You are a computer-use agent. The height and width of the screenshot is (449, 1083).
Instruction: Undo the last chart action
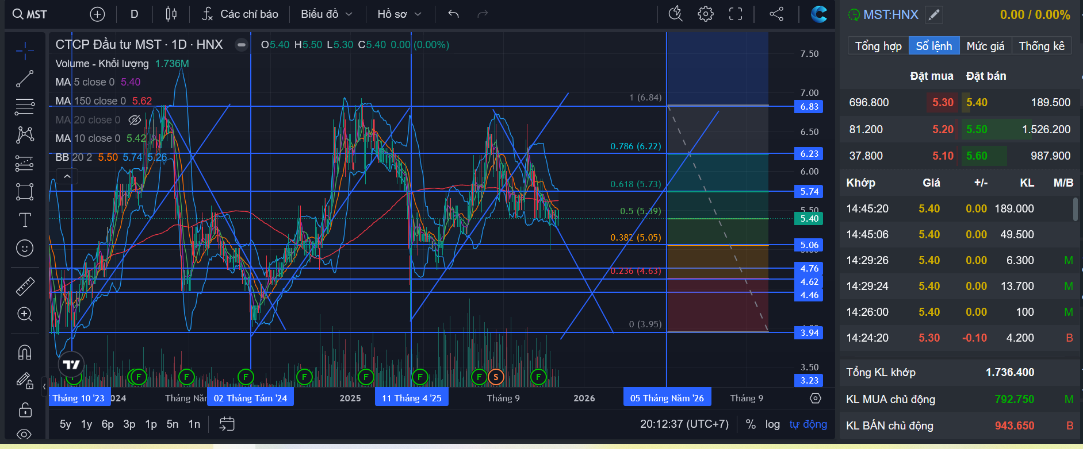(454, 14)
